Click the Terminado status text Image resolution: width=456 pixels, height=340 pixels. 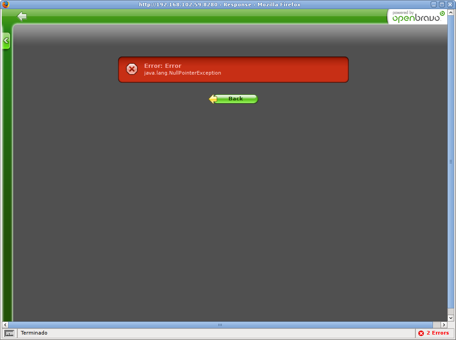pyautogui.click(x=34, y=333)
